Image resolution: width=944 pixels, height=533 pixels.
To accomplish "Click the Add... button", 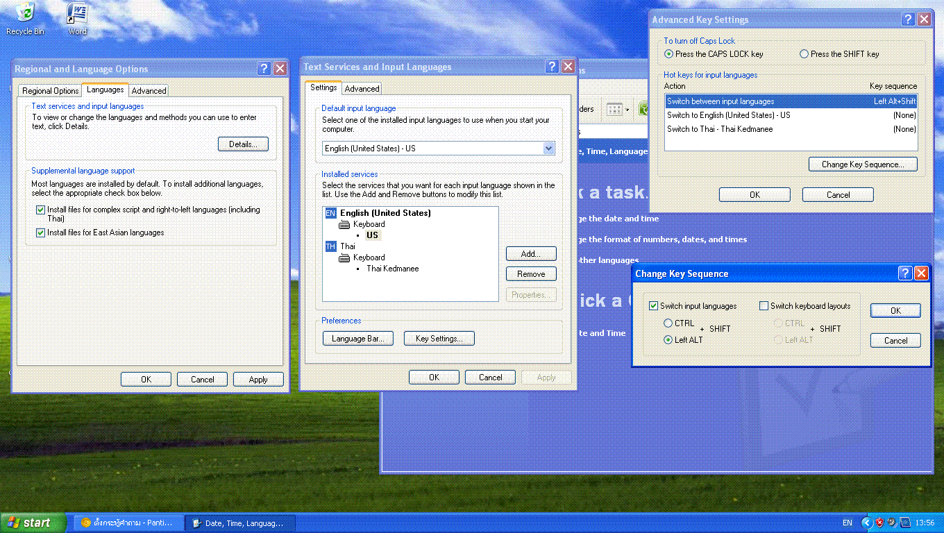I will (531, 254).
